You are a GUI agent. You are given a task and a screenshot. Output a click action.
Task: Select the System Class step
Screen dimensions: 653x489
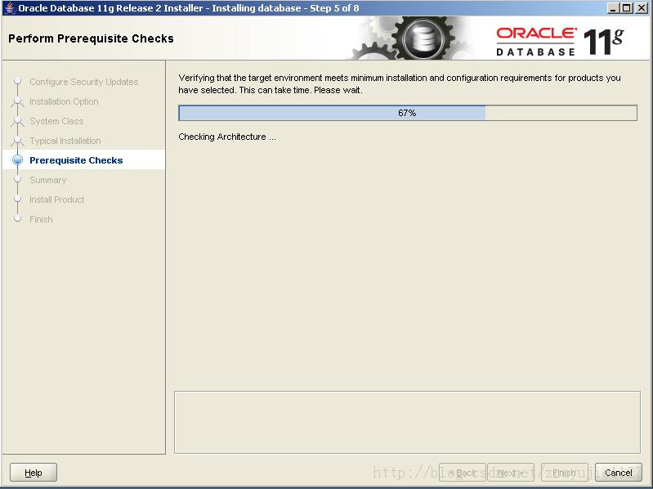pos(56,121)
